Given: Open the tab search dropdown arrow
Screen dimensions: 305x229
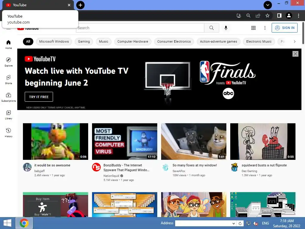Looking at the screenshot, I should (x=268, y=5).
